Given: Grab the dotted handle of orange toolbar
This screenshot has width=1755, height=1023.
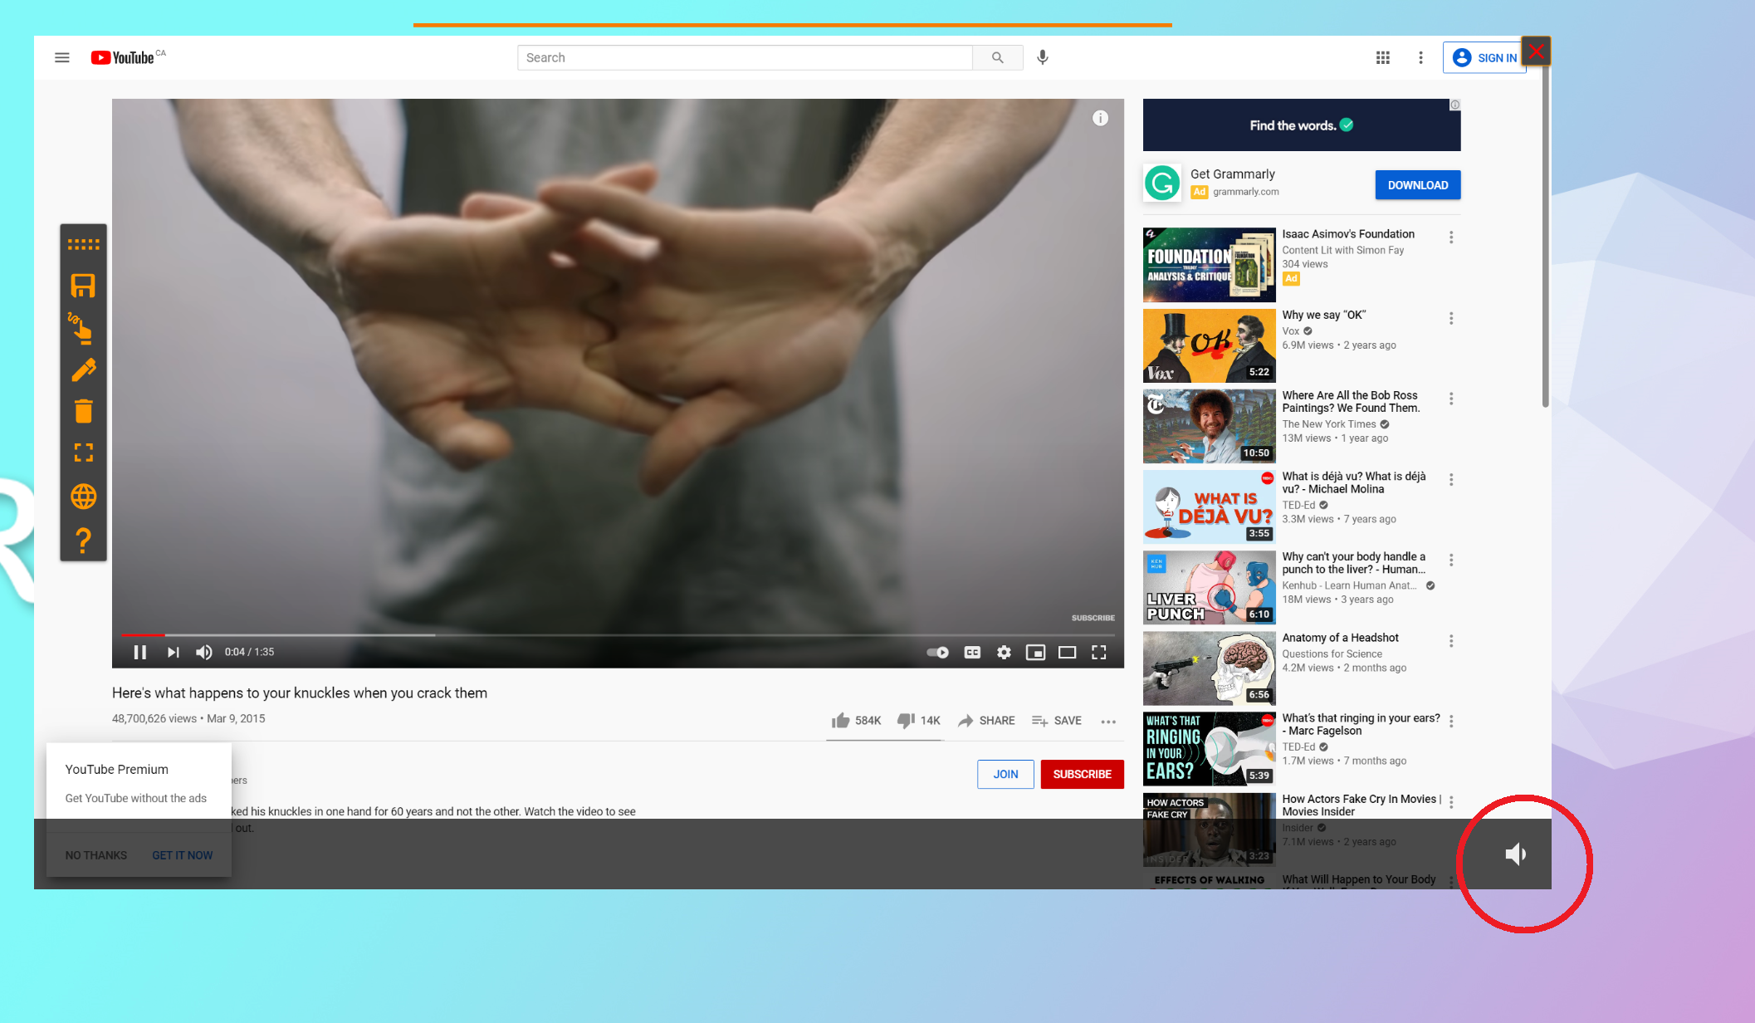Looking at the screenshot, I should pos(83,244).
